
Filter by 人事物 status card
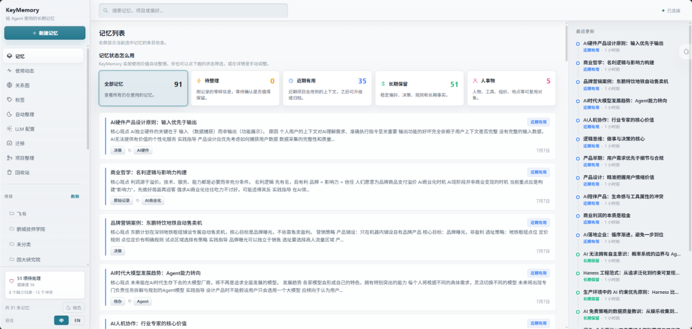coord(511,88)
